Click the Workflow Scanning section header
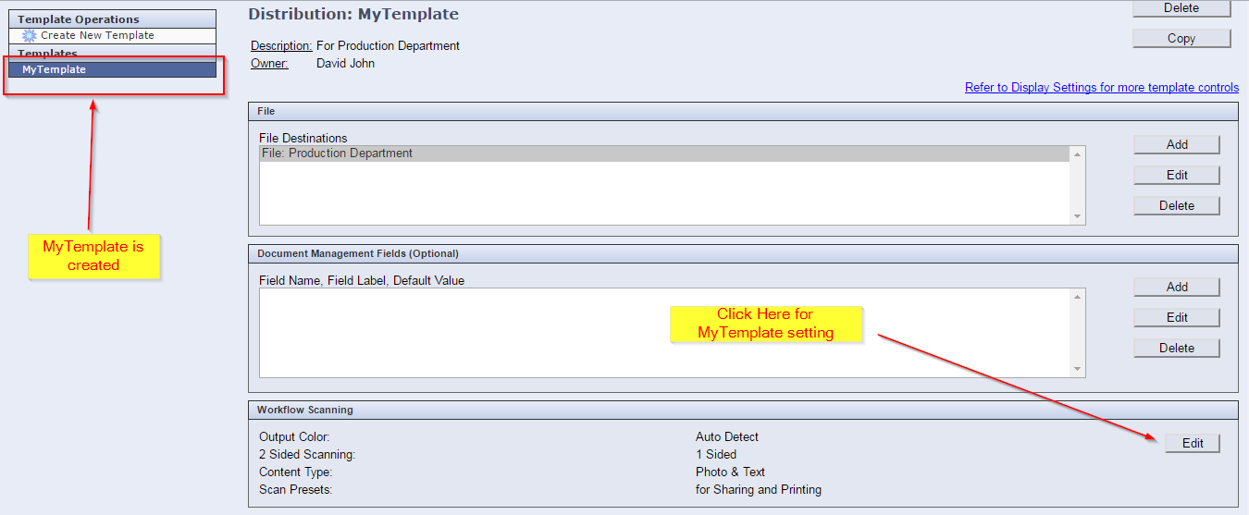Screen dimensions: 1249x515 pyautogui.click(x=743, y=410)
